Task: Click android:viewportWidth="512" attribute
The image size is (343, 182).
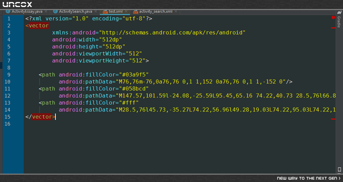Action: pos(97,53)
